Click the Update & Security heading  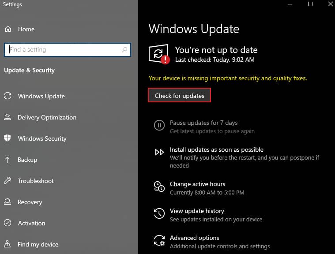click(x=29, y=70)
